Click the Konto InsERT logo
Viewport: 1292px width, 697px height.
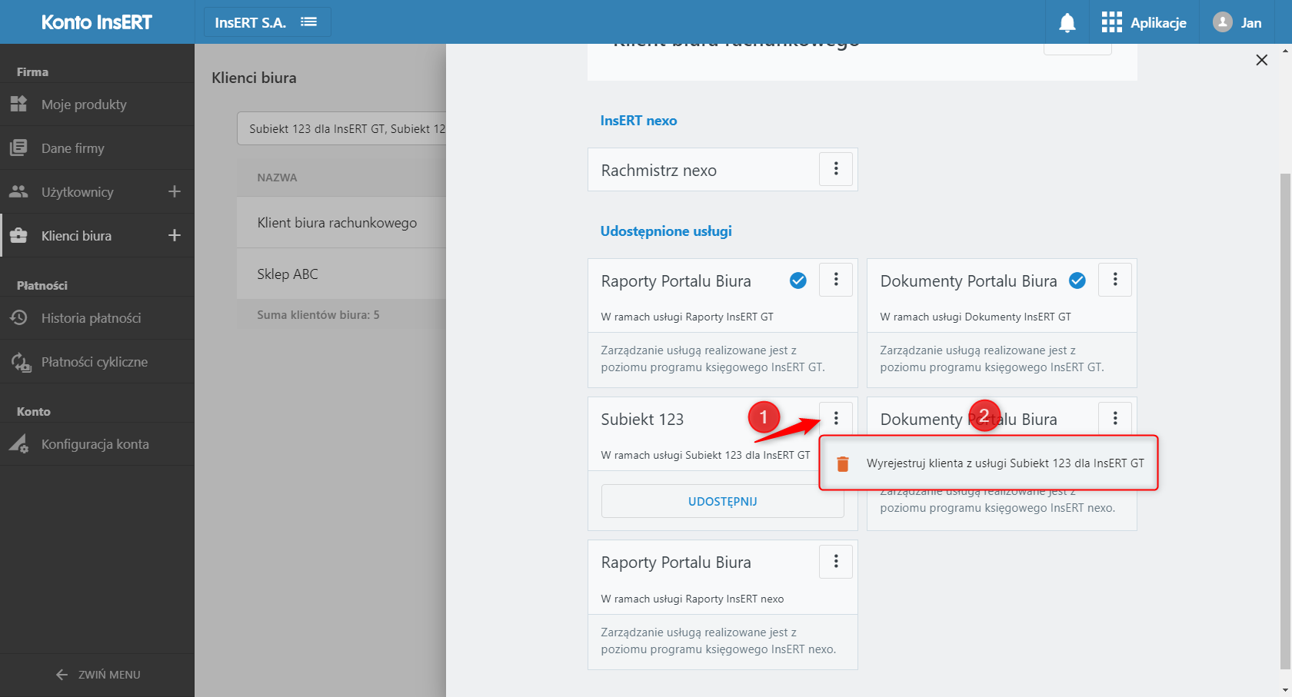pyautogui.click(x=97, y=22)
